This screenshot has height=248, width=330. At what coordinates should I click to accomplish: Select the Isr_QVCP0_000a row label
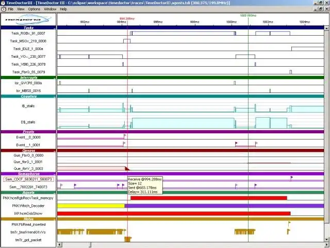28,83
